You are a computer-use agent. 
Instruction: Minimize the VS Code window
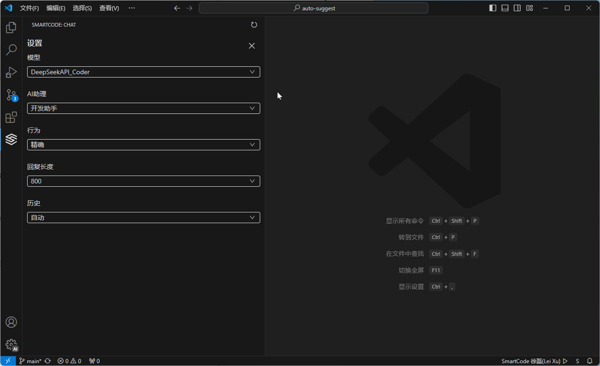(546, 8)
